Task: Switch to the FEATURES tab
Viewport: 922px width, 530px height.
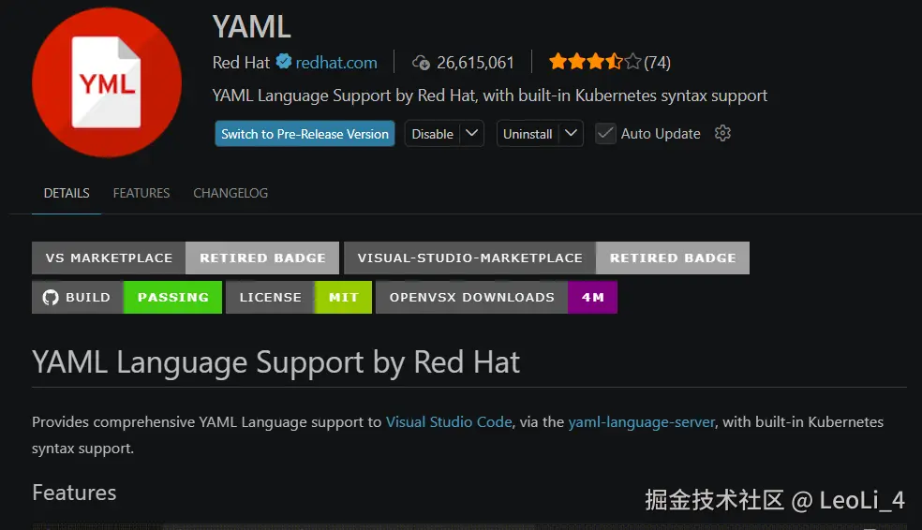Action: pos(141,193)
